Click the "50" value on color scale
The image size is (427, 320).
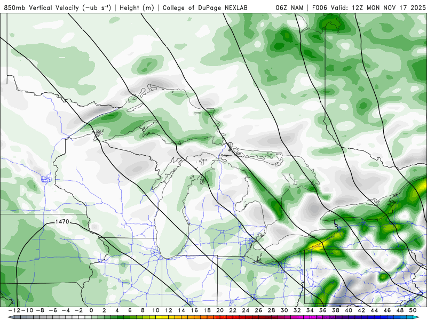click(x=413, y=310)
